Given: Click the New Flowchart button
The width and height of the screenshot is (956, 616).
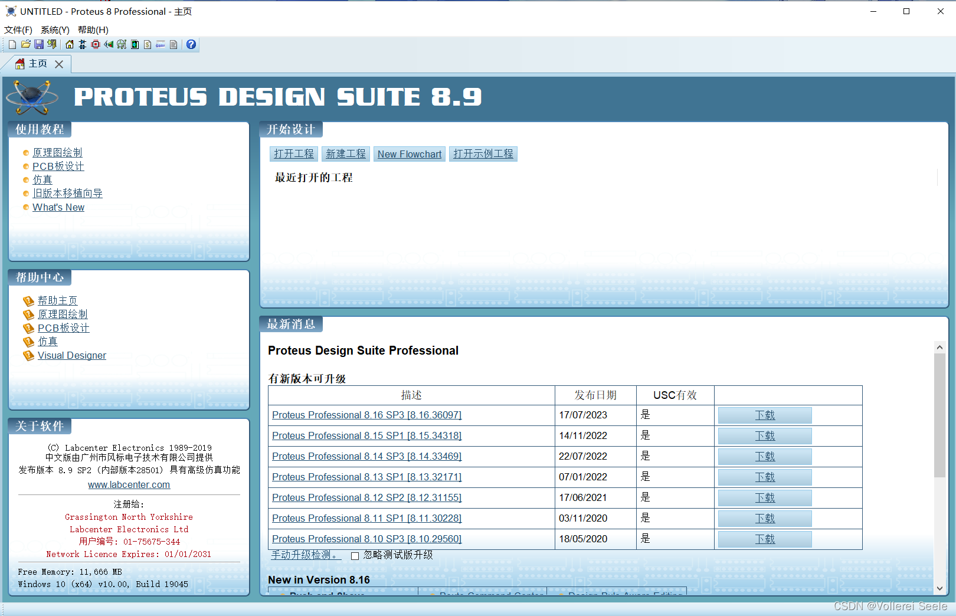Looking at the screenshot, I should 410,154.
